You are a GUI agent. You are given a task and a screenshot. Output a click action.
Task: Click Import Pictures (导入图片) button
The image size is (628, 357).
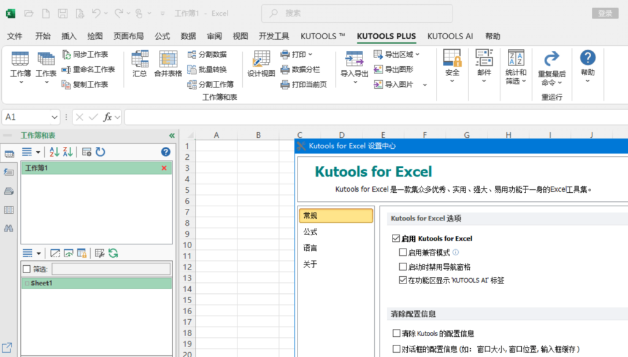[394, 85]
